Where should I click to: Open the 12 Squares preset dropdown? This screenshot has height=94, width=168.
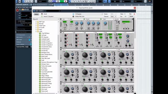[x=89, y=14]
